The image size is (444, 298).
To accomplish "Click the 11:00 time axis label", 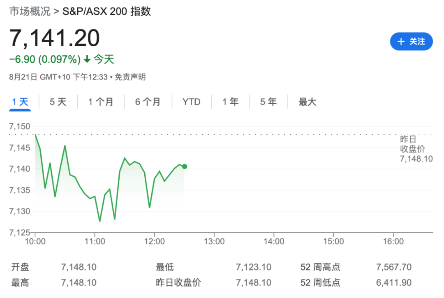I will pyautogui.click(x=95, y=241).
